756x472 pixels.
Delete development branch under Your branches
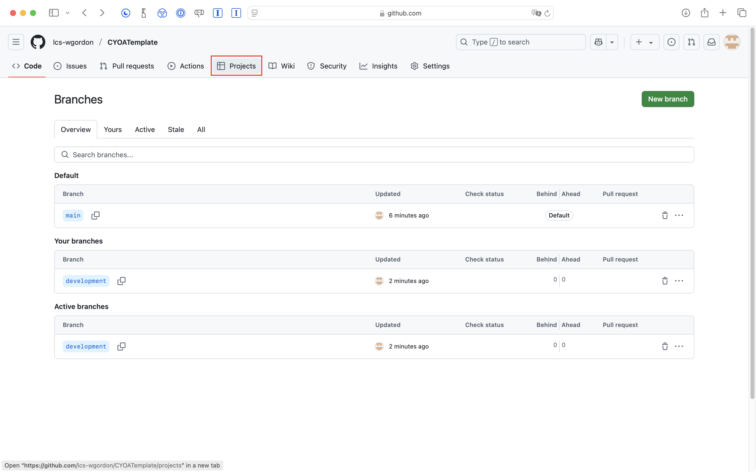665,281
